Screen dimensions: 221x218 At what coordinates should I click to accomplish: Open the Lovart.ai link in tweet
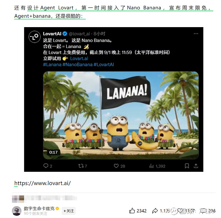coord(79,58)
